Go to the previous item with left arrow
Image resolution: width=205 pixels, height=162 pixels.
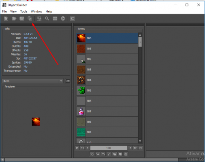88,148
